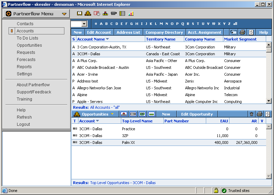The width and height of the screenshot is (274, 195).
Task: Sort by Market Segment column header
Action: coord(240,39)
